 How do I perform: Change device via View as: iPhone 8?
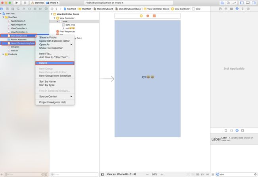coord(121,174)
